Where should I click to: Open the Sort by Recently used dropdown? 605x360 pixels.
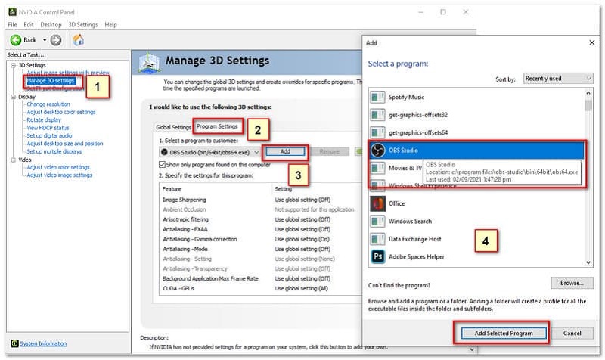pyautogui.click(x=558, y=79)
